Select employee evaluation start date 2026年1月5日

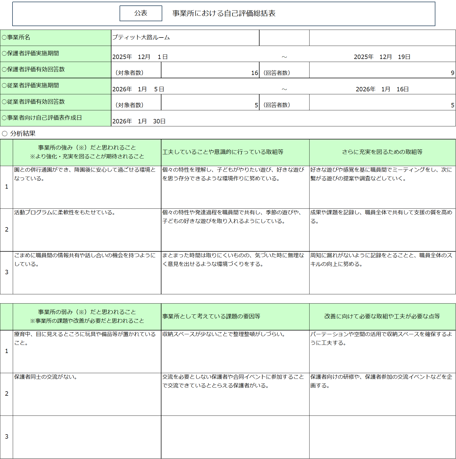138,89
